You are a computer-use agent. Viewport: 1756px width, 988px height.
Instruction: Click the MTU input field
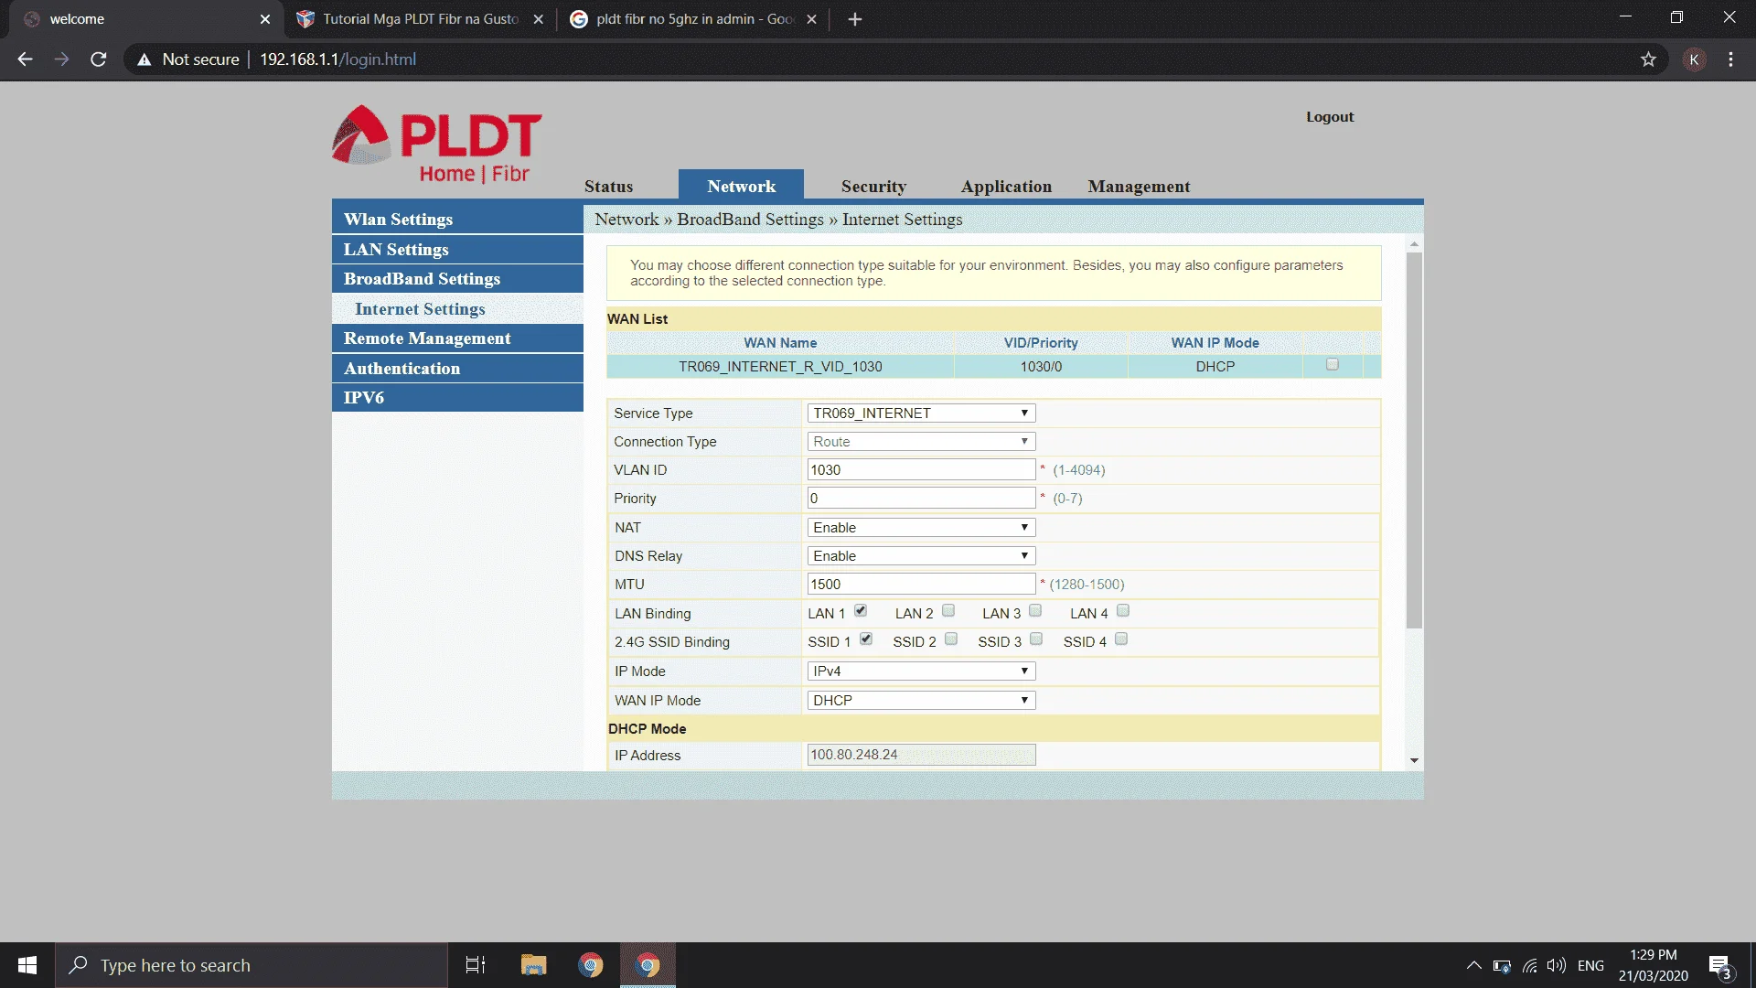click(x=921, y=585)
